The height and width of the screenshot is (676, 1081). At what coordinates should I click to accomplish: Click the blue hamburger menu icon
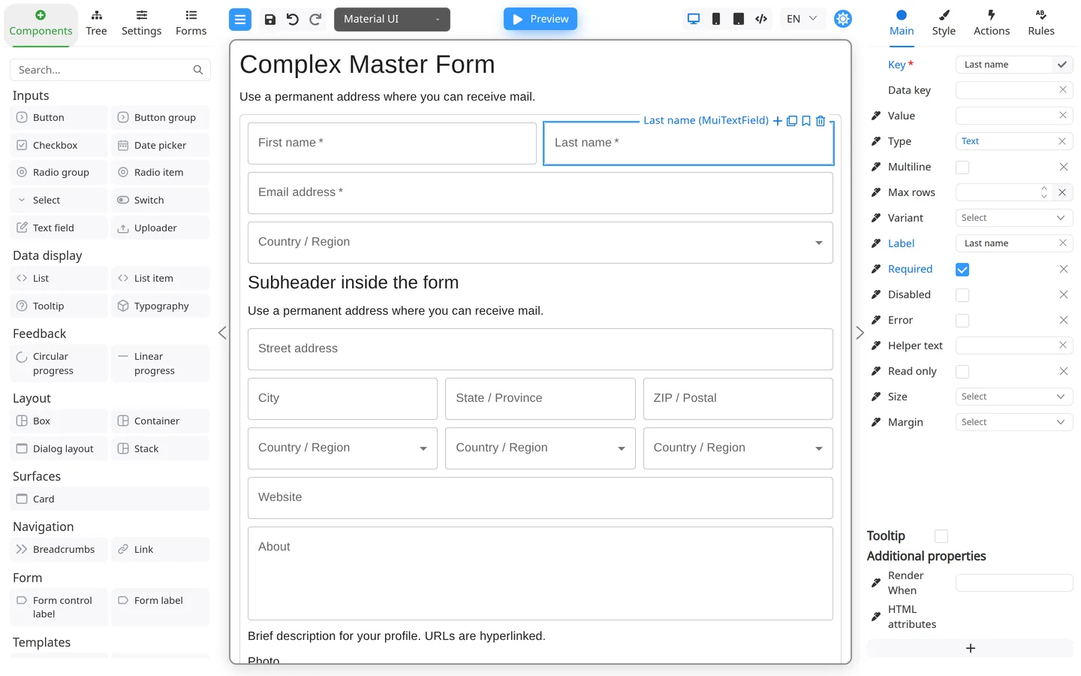[240, 20]
